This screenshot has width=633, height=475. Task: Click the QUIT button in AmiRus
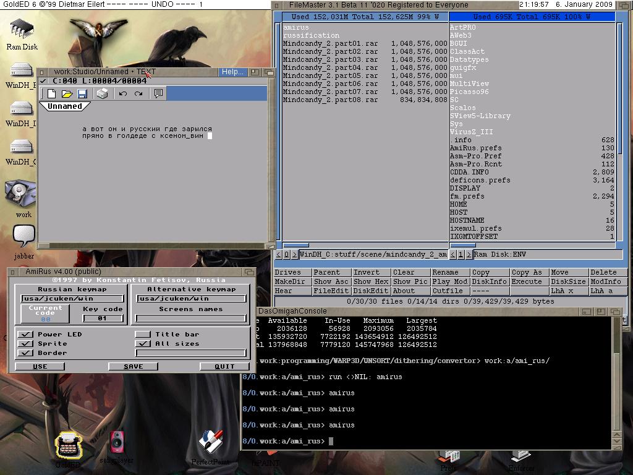(x=224, y=366)
